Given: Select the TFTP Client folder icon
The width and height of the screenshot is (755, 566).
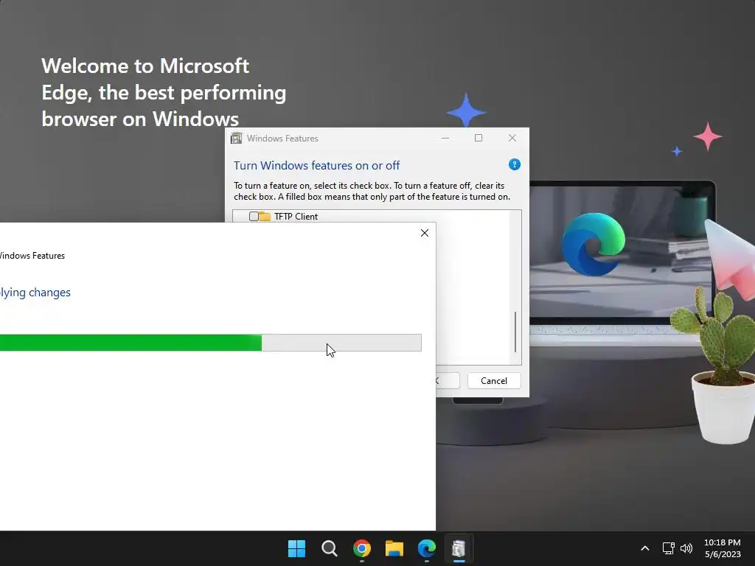Looking at the screenshot, I should (x=265, y=217).
